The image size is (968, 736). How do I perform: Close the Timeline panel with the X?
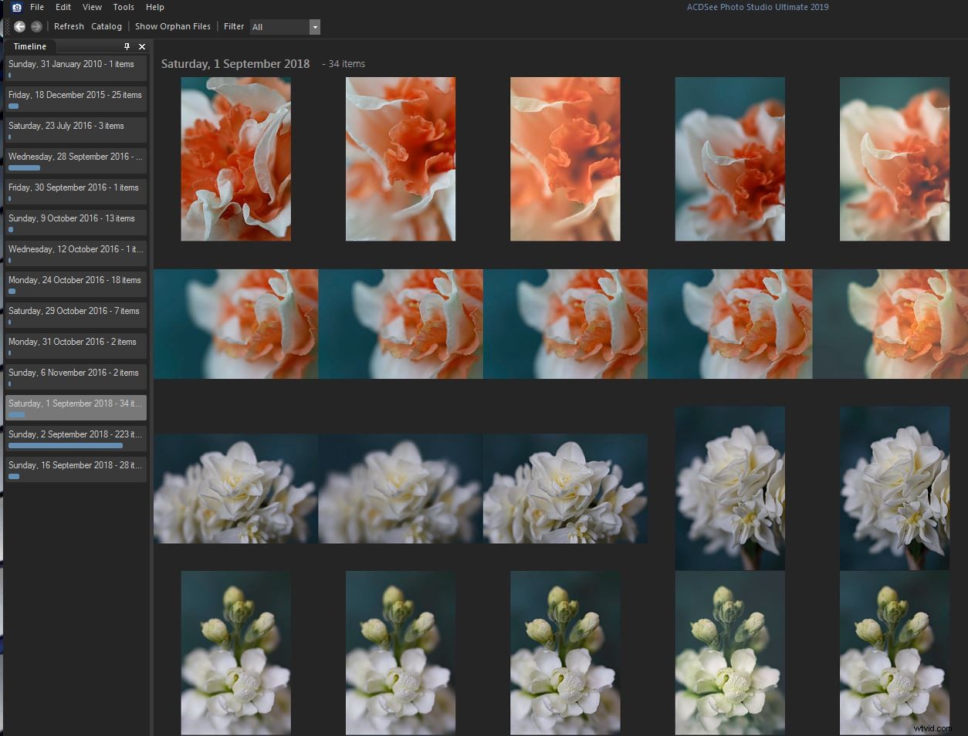pyautogui.click(x=142, y=46)
